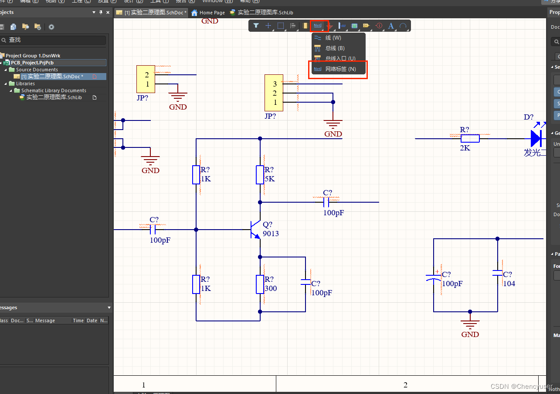Select the Q? 9013 transistor symbol
560x394 pixels.
coord(256,229)
